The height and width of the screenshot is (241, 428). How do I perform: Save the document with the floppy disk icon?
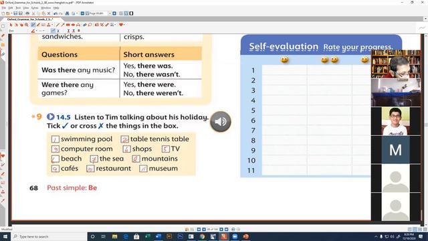(15, 13)
